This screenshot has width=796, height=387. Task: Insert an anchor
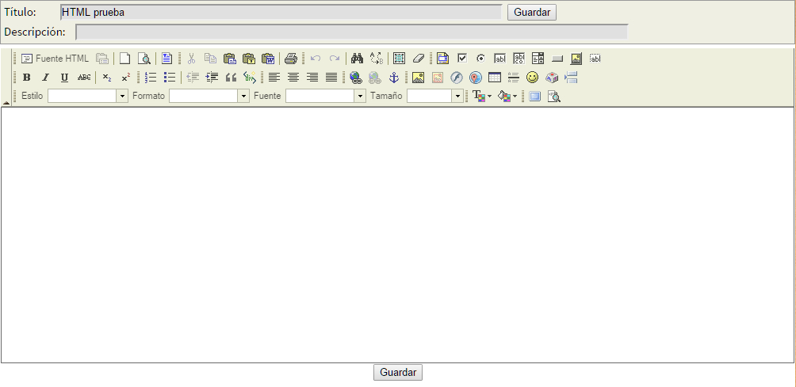point(394,78)
